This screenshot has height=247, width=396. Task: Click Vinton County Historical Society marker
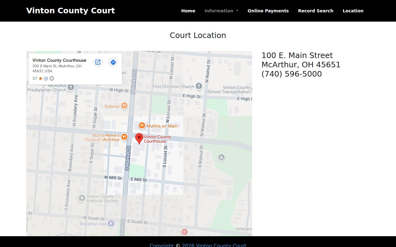[x=82, y=198]
